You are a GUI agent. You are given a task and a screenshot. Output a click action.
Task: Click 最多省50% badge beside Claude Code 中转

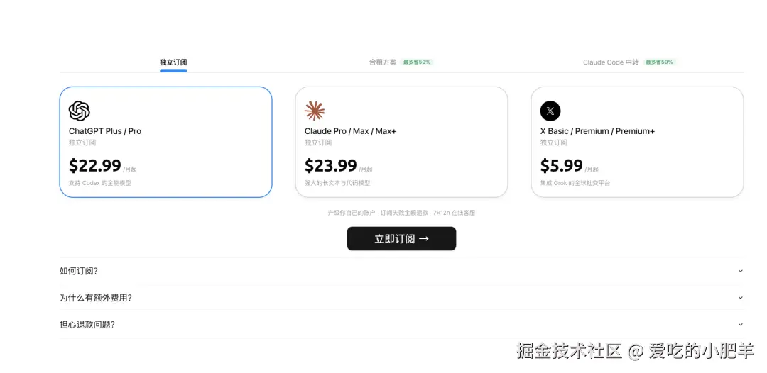click(659, 62)
